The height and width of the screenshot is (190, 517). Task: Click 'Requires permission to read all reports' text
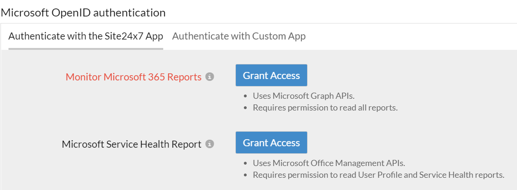point(325,108)
